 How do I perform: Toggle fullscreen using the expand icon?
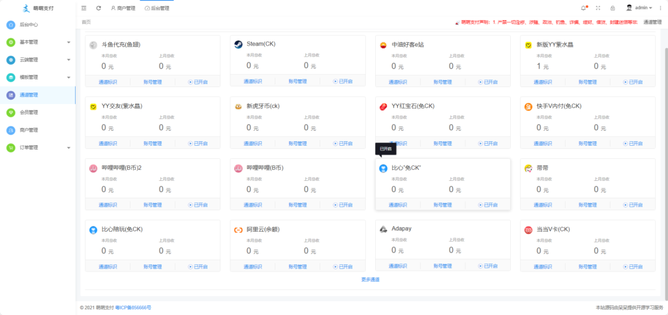point(598,8)
